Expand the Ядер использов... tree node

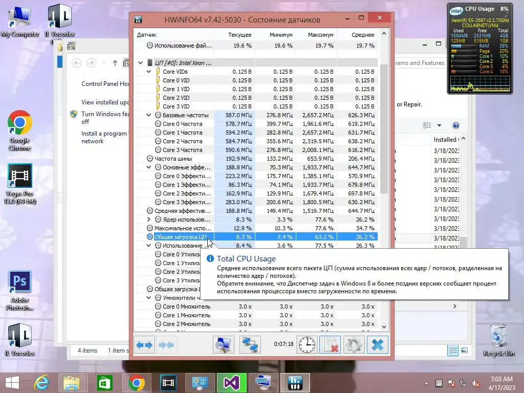point(149,220)
